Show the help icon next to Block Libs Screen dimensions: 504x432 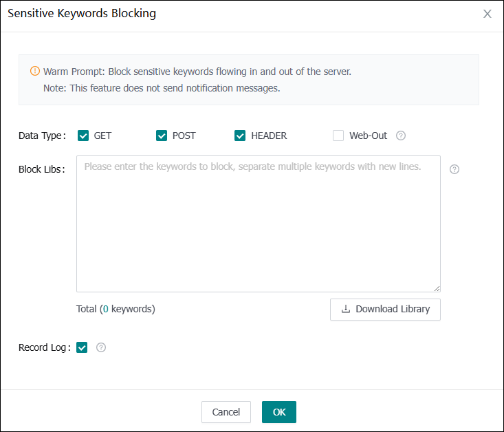[x=454, y=169]
